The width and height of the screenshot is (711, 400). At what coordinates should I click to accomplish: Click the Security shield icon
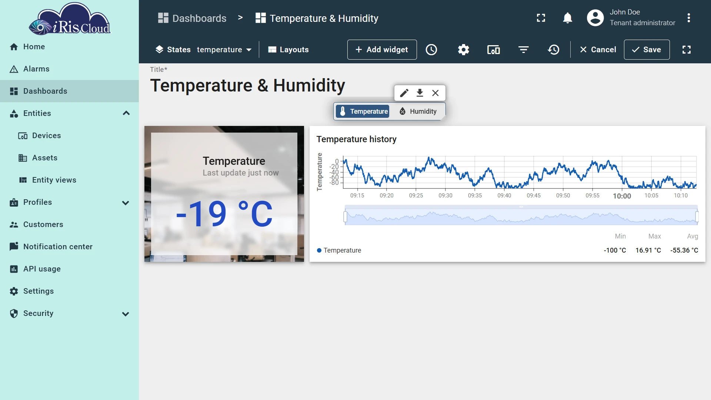[14, 313]
